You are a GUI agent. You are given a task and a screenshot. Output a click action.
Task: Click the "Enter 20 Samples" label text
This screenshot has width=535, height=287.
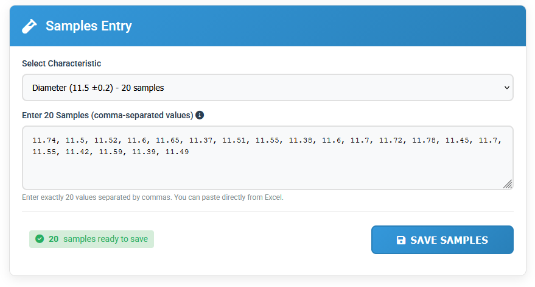click(107, 115)
